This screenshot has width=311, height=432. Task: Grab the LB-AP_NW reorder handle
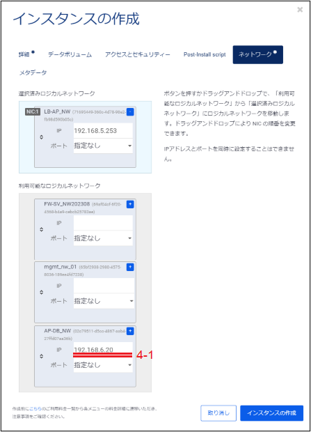pyautogui.click(x=41, y=137)
